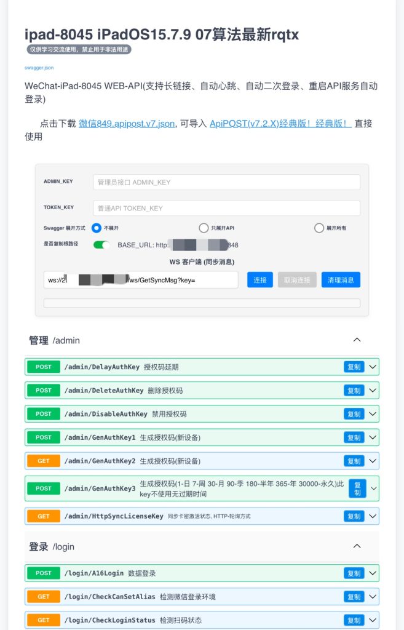Viewport: 404px width, 630px height.
Task: Open ApiPOST(v7.2.X)经典版 link
Action: tap(280, 123)
